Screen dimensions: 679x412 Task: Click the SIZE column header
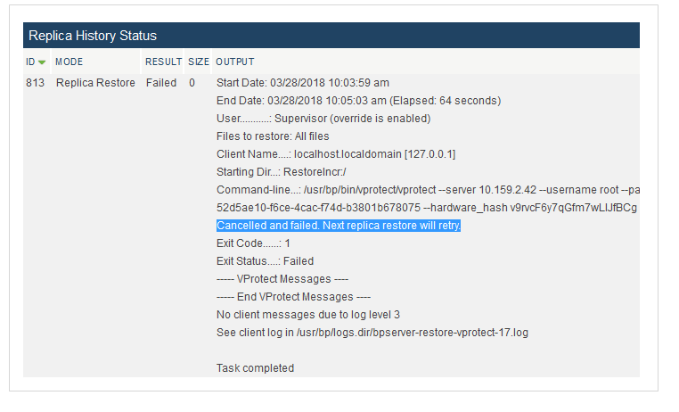click(x=199, y=62)
